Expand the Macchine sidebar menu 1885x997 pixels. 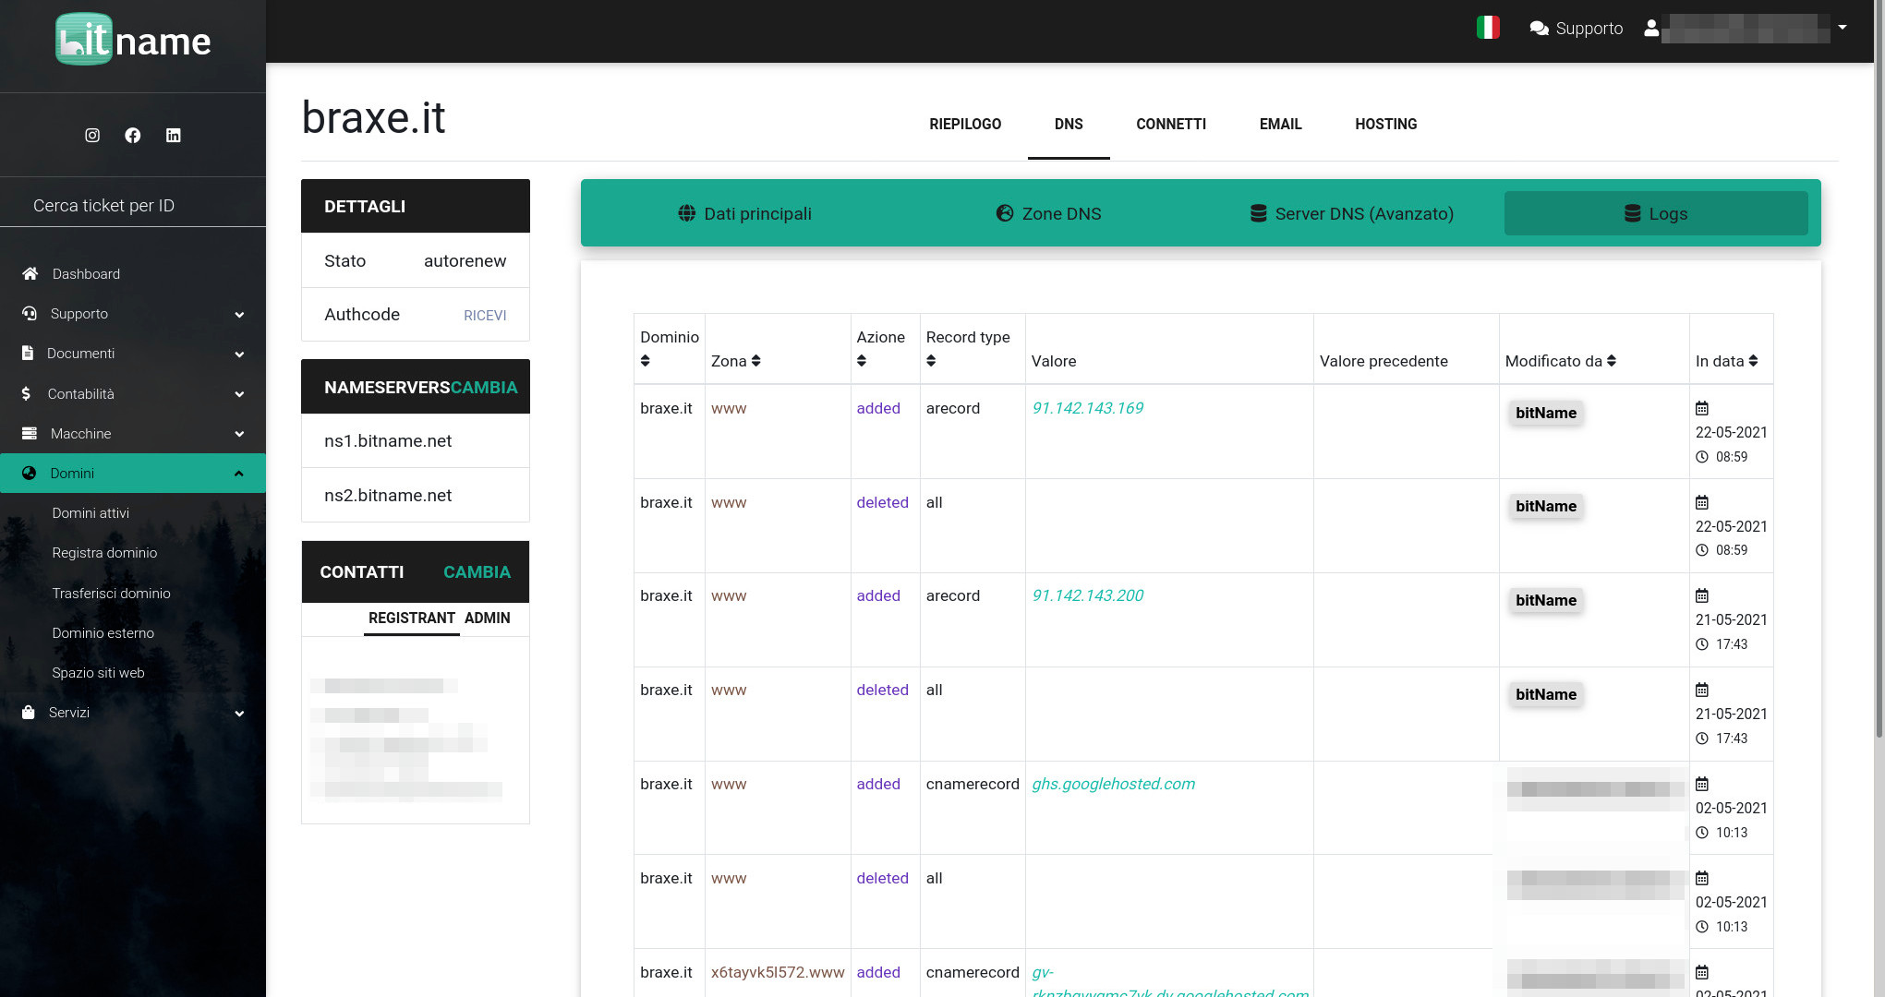tap(239, 434)
